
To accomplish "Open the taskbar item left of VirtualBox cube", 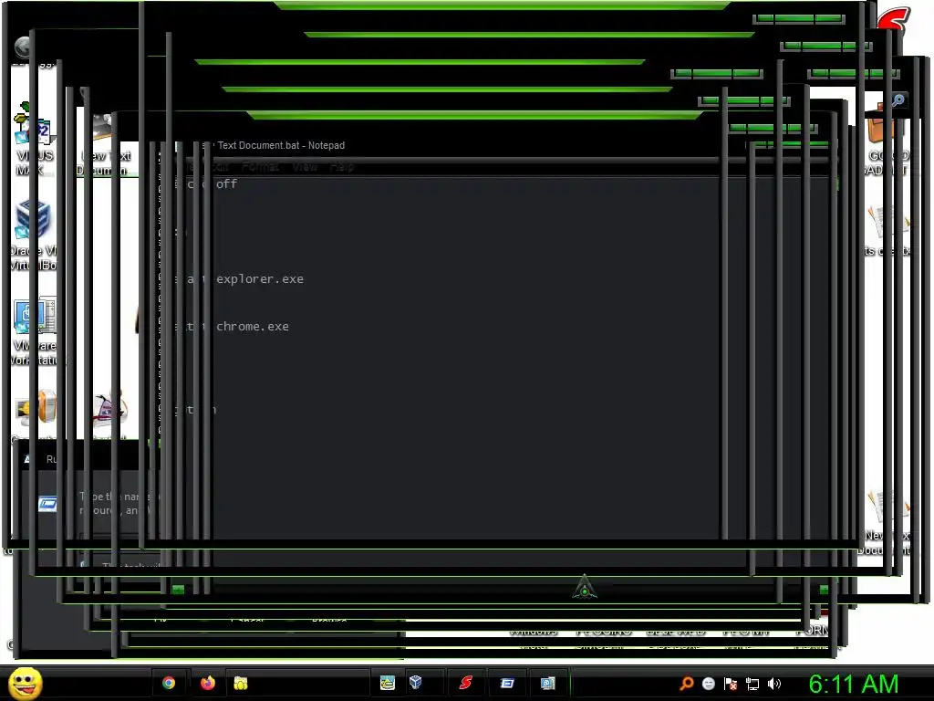I will click(x=387, y=683).
